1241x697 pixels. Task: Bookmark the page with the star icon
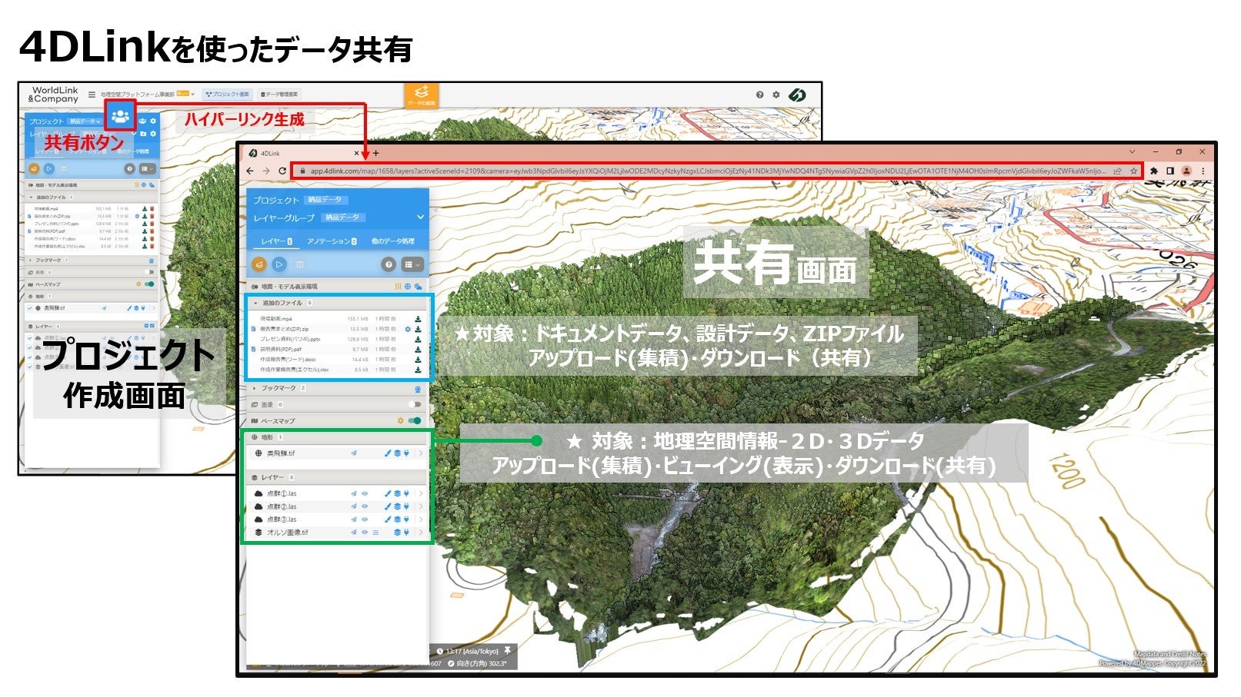coord(1133,171)
